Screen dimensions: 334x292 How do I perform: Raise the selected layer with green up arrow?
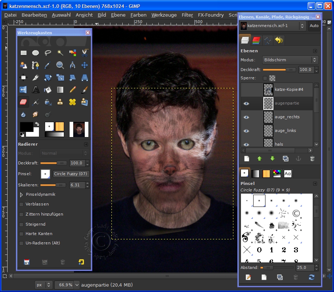[259, 159]
